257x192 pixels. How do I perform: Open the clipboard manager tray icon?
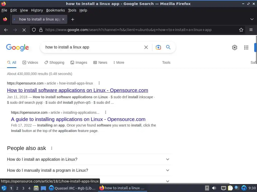coord(230,188)
